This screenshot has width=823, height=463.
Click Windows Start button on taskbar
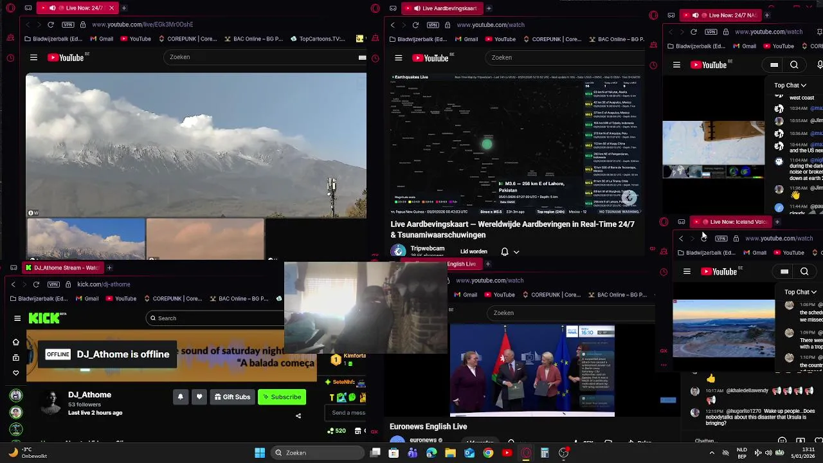tap(260, 453)
